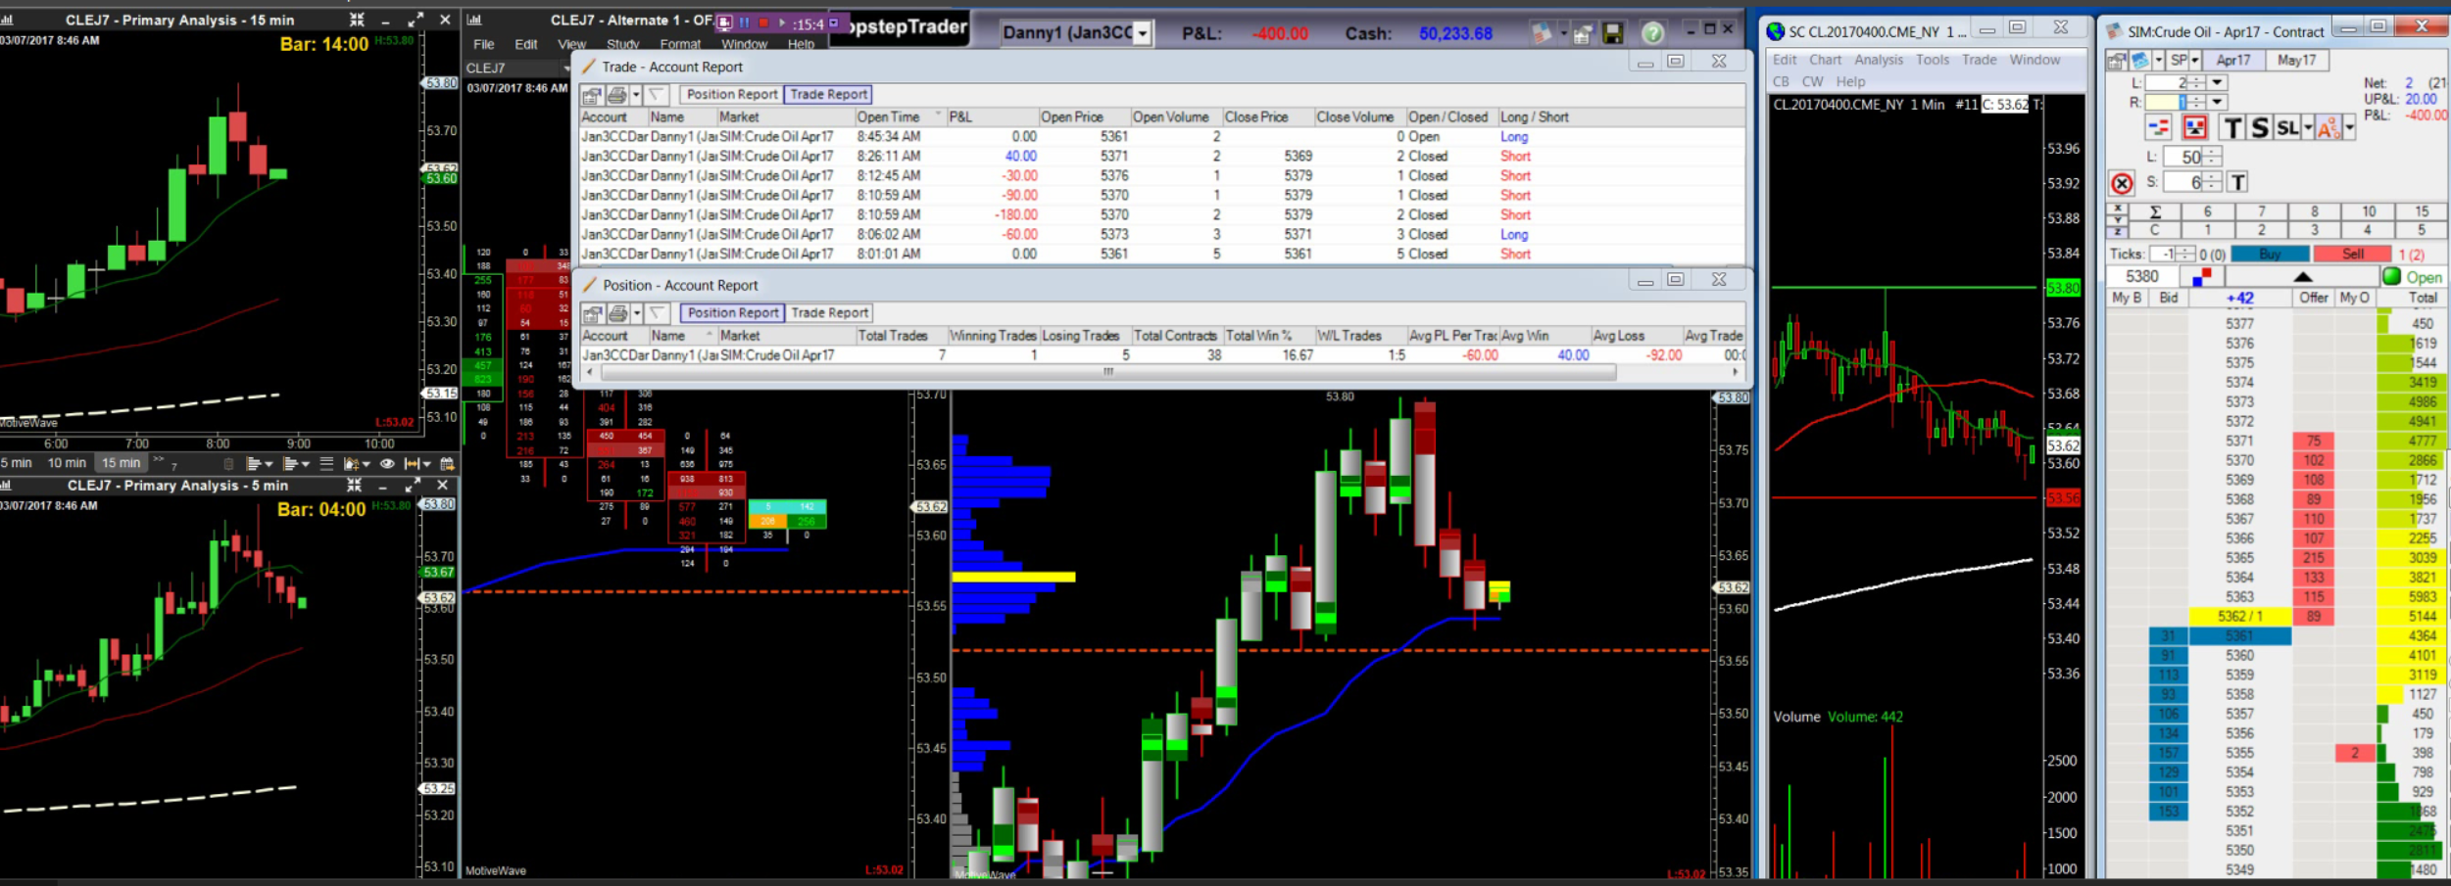Select the 5 min interval below the 15 min chart
The image size is (2451, 886).
[x=17, y=463]
